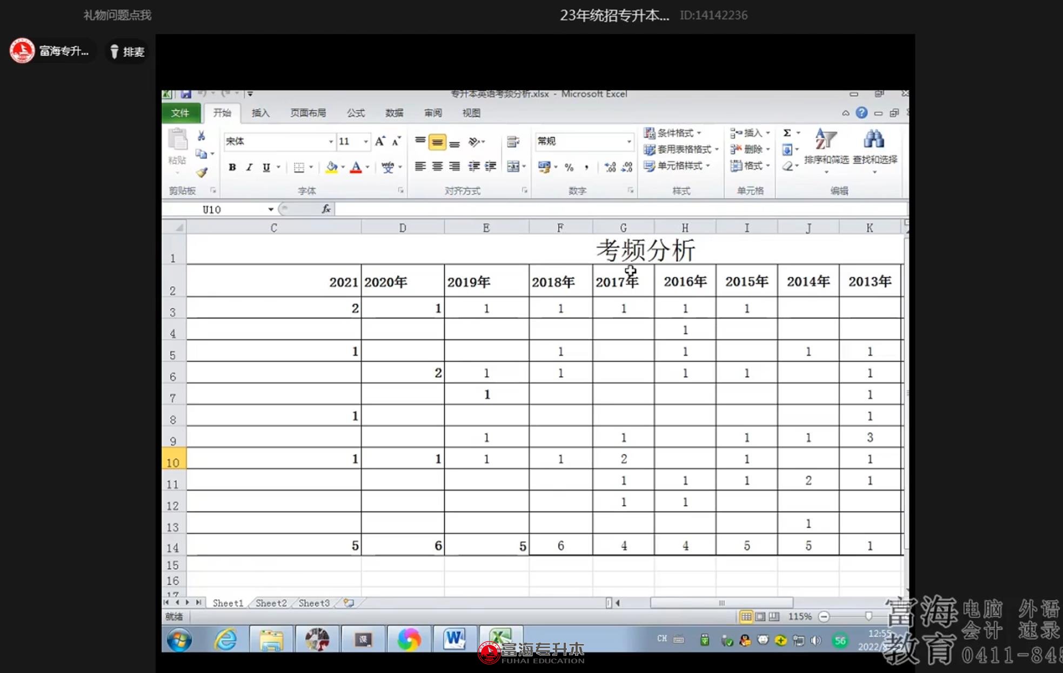1063x673 pixels.
Task: Open the number format 常规 dropdown
Action: [x=629, y=141]
